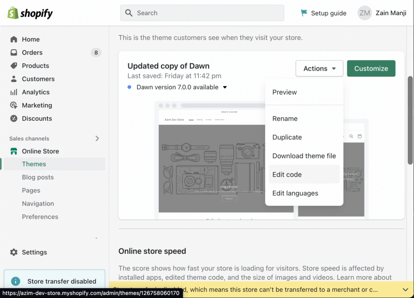Click the page vertical scrollbar
This screenshot has width=414, height=298.
point(410,120)
